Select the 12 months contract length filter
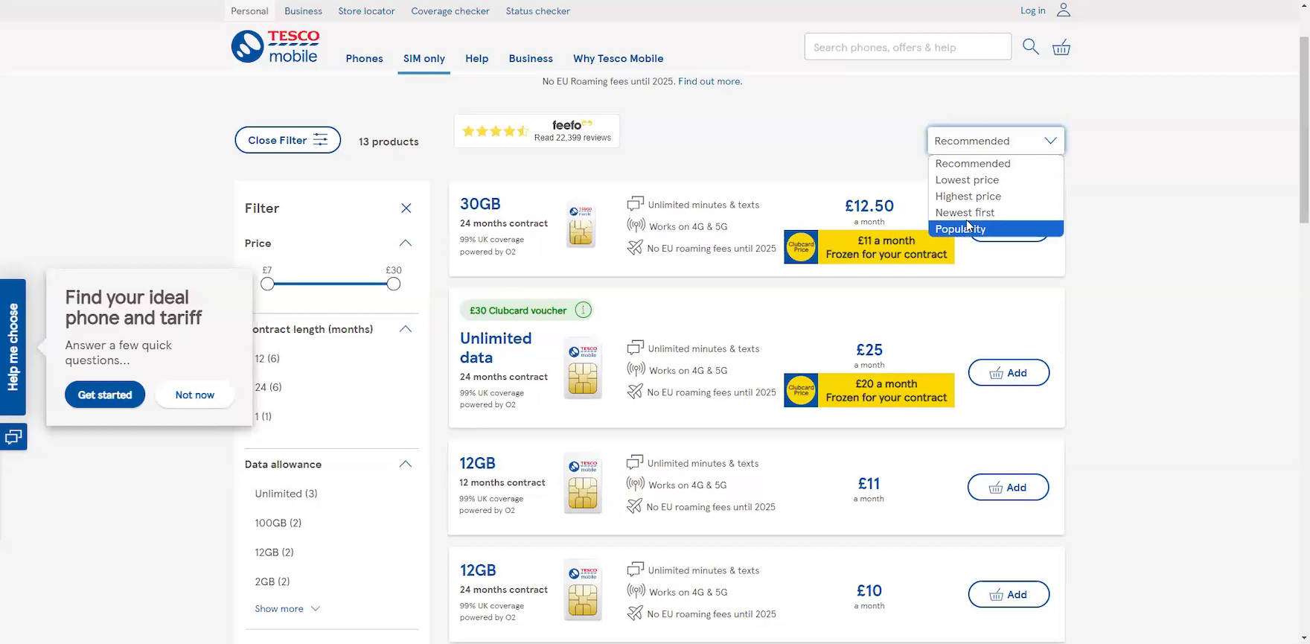Viewport: 1310px width, 644px height. click(x=267, y=359)
